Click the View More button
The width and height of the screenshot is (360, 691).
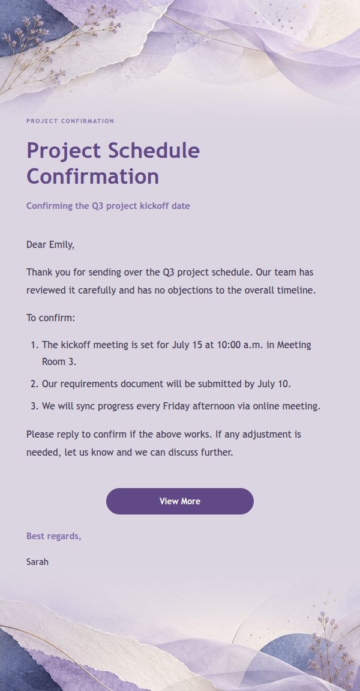[180, 501]
